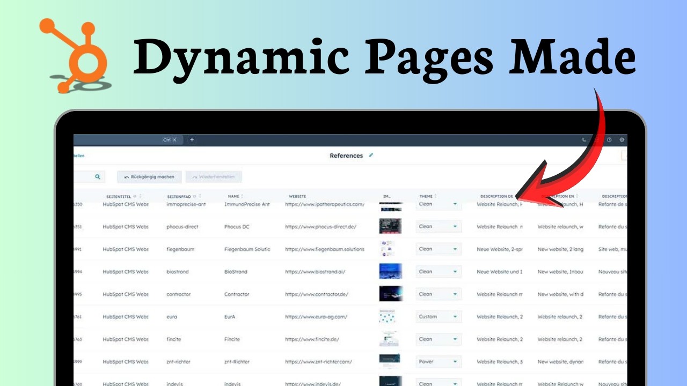Click the plus icon in the top bar
This screenshot has width=687, height=386.
tap(192, 140)
